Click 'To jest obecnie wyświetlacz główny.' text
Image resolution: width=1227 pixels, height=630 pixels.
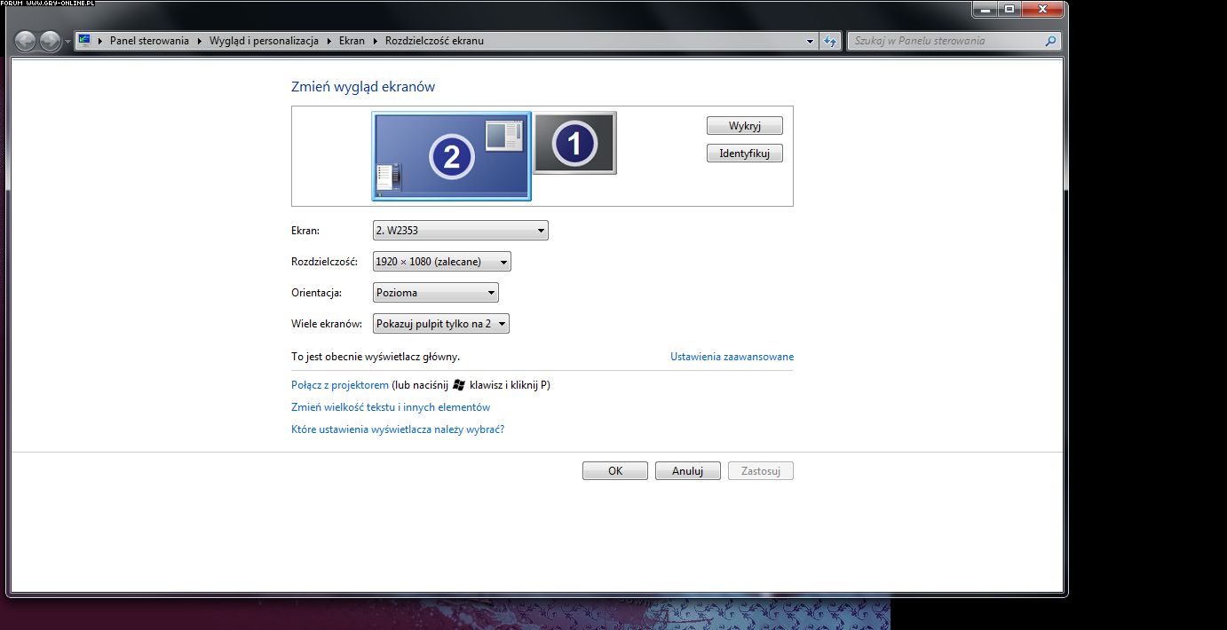[x=376, y=357]
